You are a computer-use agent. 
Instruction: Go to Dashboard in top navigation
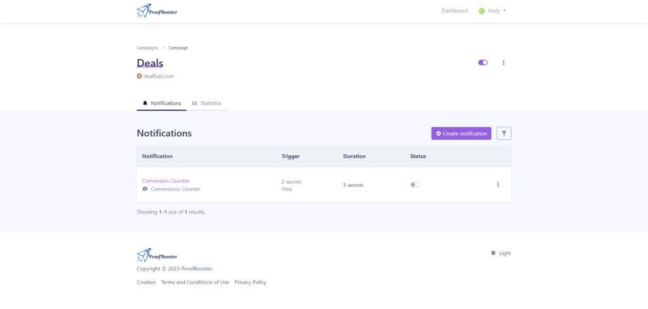tap(454, 11)
